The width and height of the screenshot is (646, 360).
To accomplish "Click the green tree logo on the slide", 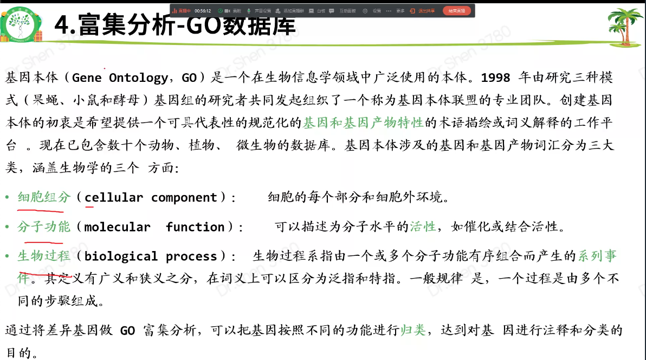I will pyautogui.click(x=21, y=25).
